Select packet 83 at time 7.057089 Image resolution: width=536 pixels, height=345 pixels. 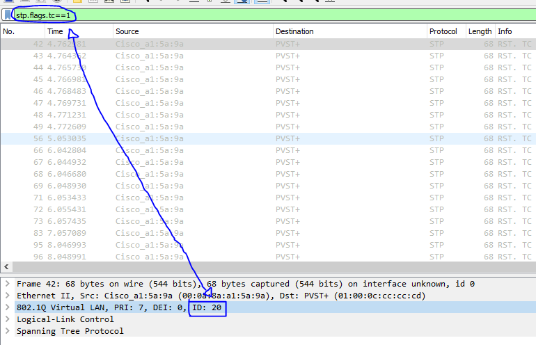(268, 233)
